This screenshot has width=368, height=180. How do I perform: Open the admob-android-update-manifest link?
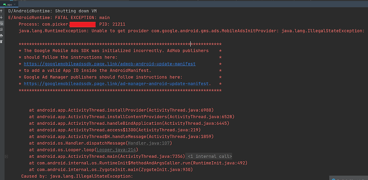point(109,64)
